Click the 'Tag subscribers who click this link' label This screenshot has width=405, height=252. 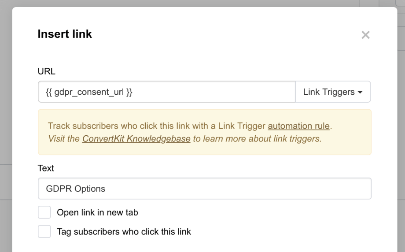point(124,231)
